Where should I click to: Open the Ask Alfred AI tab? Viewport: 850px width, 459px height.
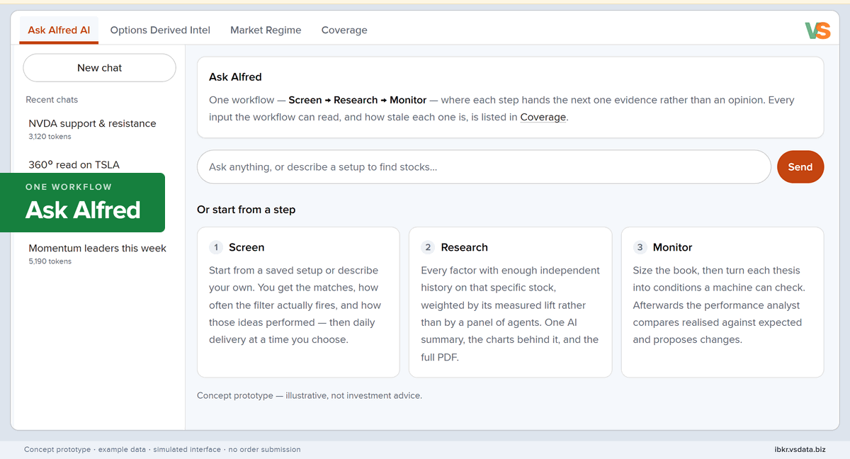(59, 30)
